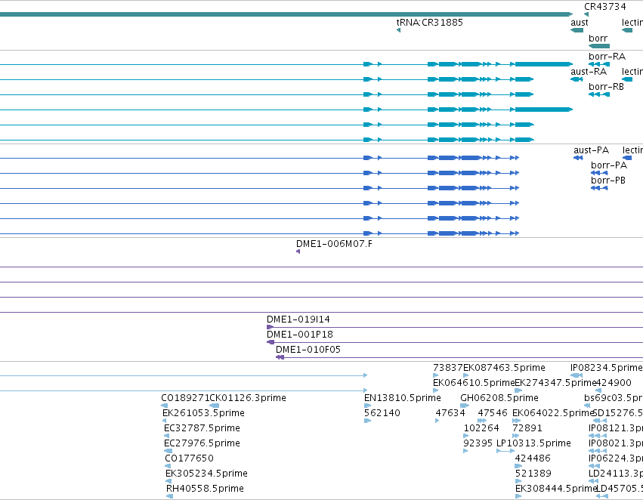Screen dimensions: 643x500
Task: Select the EC27976.5prime EST
Action: click(x=202, y=443)
